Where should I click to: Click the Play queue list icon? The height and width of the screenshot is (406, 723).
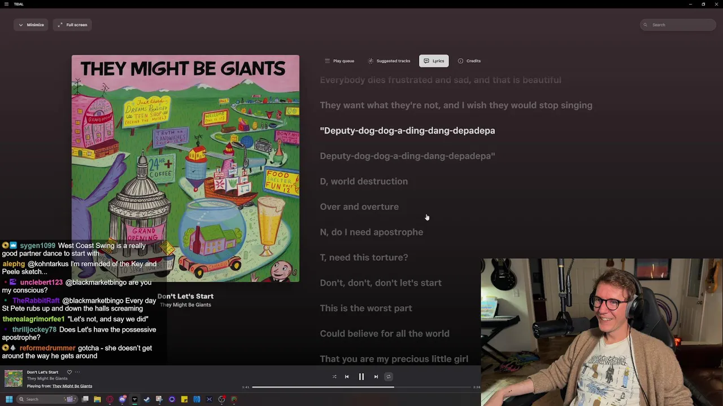coord(327,61)
